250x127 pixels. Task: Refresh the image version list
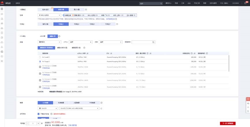tap(101, 108)
